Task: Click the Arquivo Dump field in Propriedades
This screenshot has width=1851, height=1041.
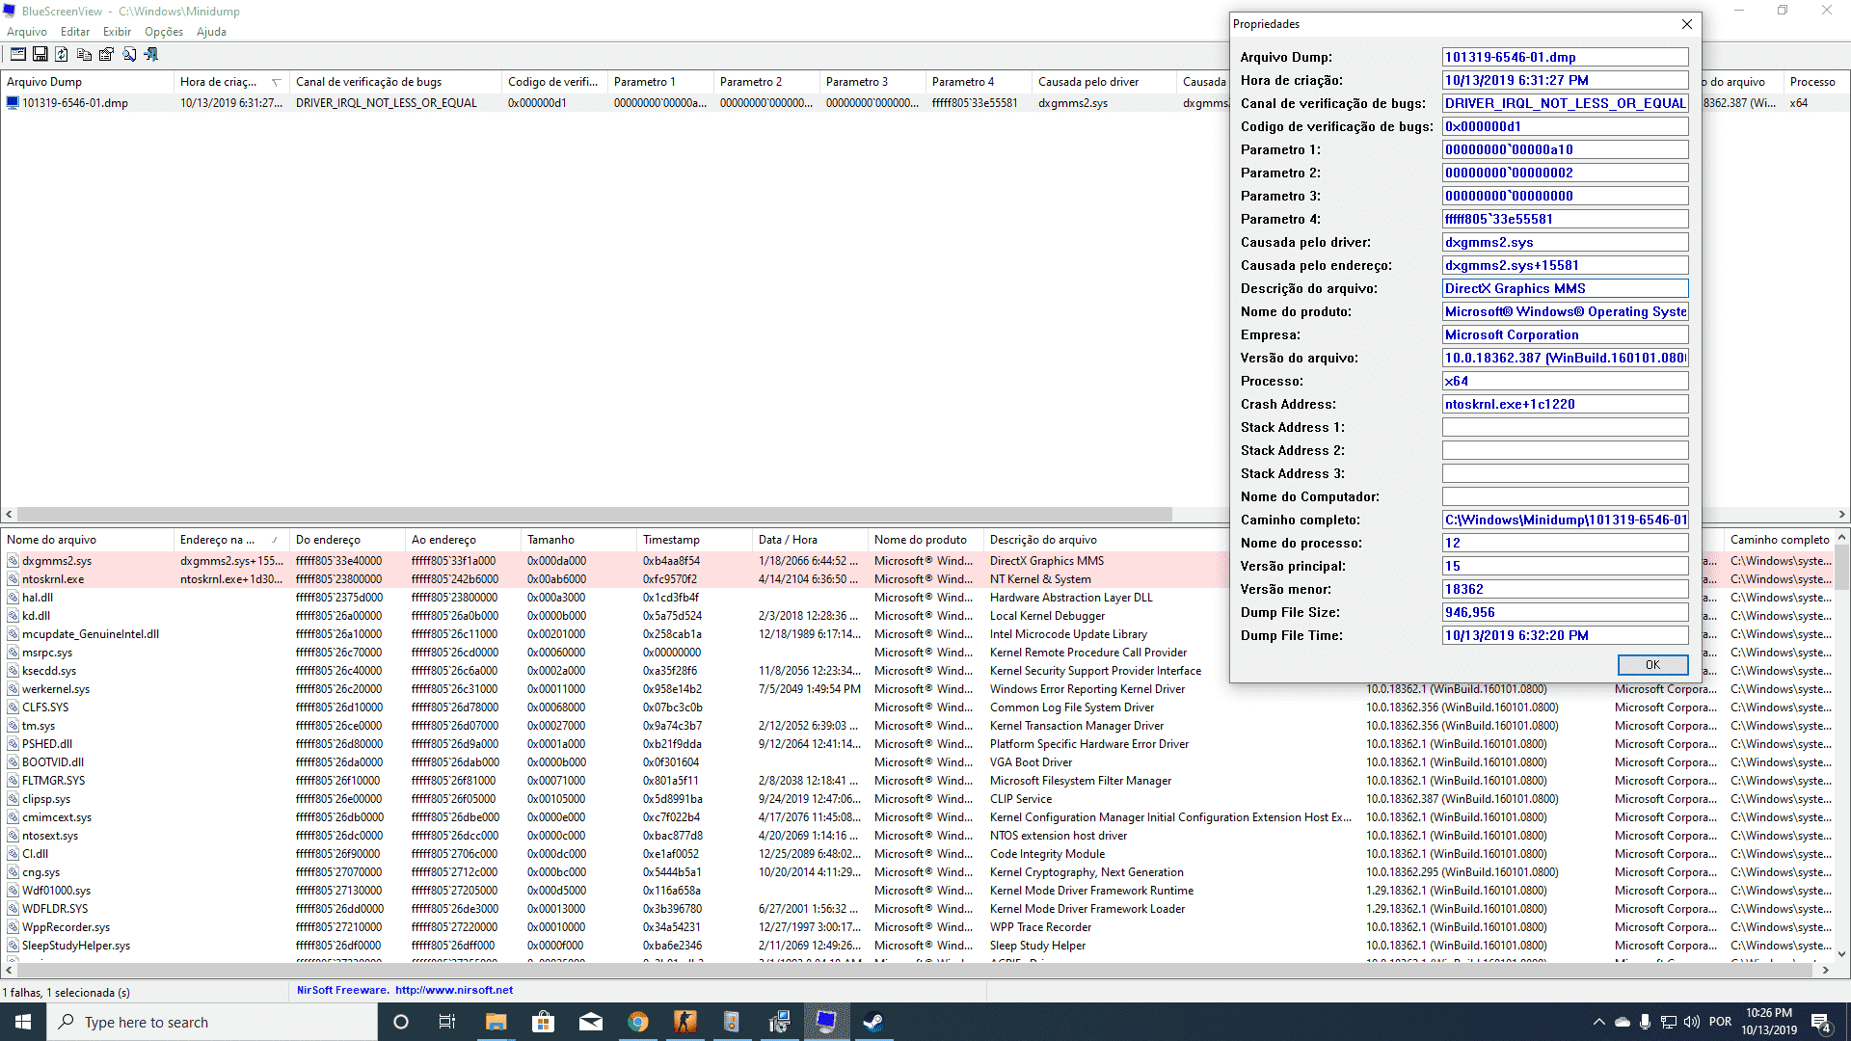Action: point(1565,57)
